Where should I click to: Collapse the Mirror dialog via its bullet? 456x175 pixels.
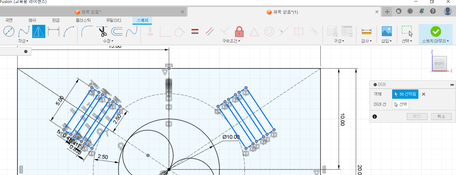click(375, 85)
